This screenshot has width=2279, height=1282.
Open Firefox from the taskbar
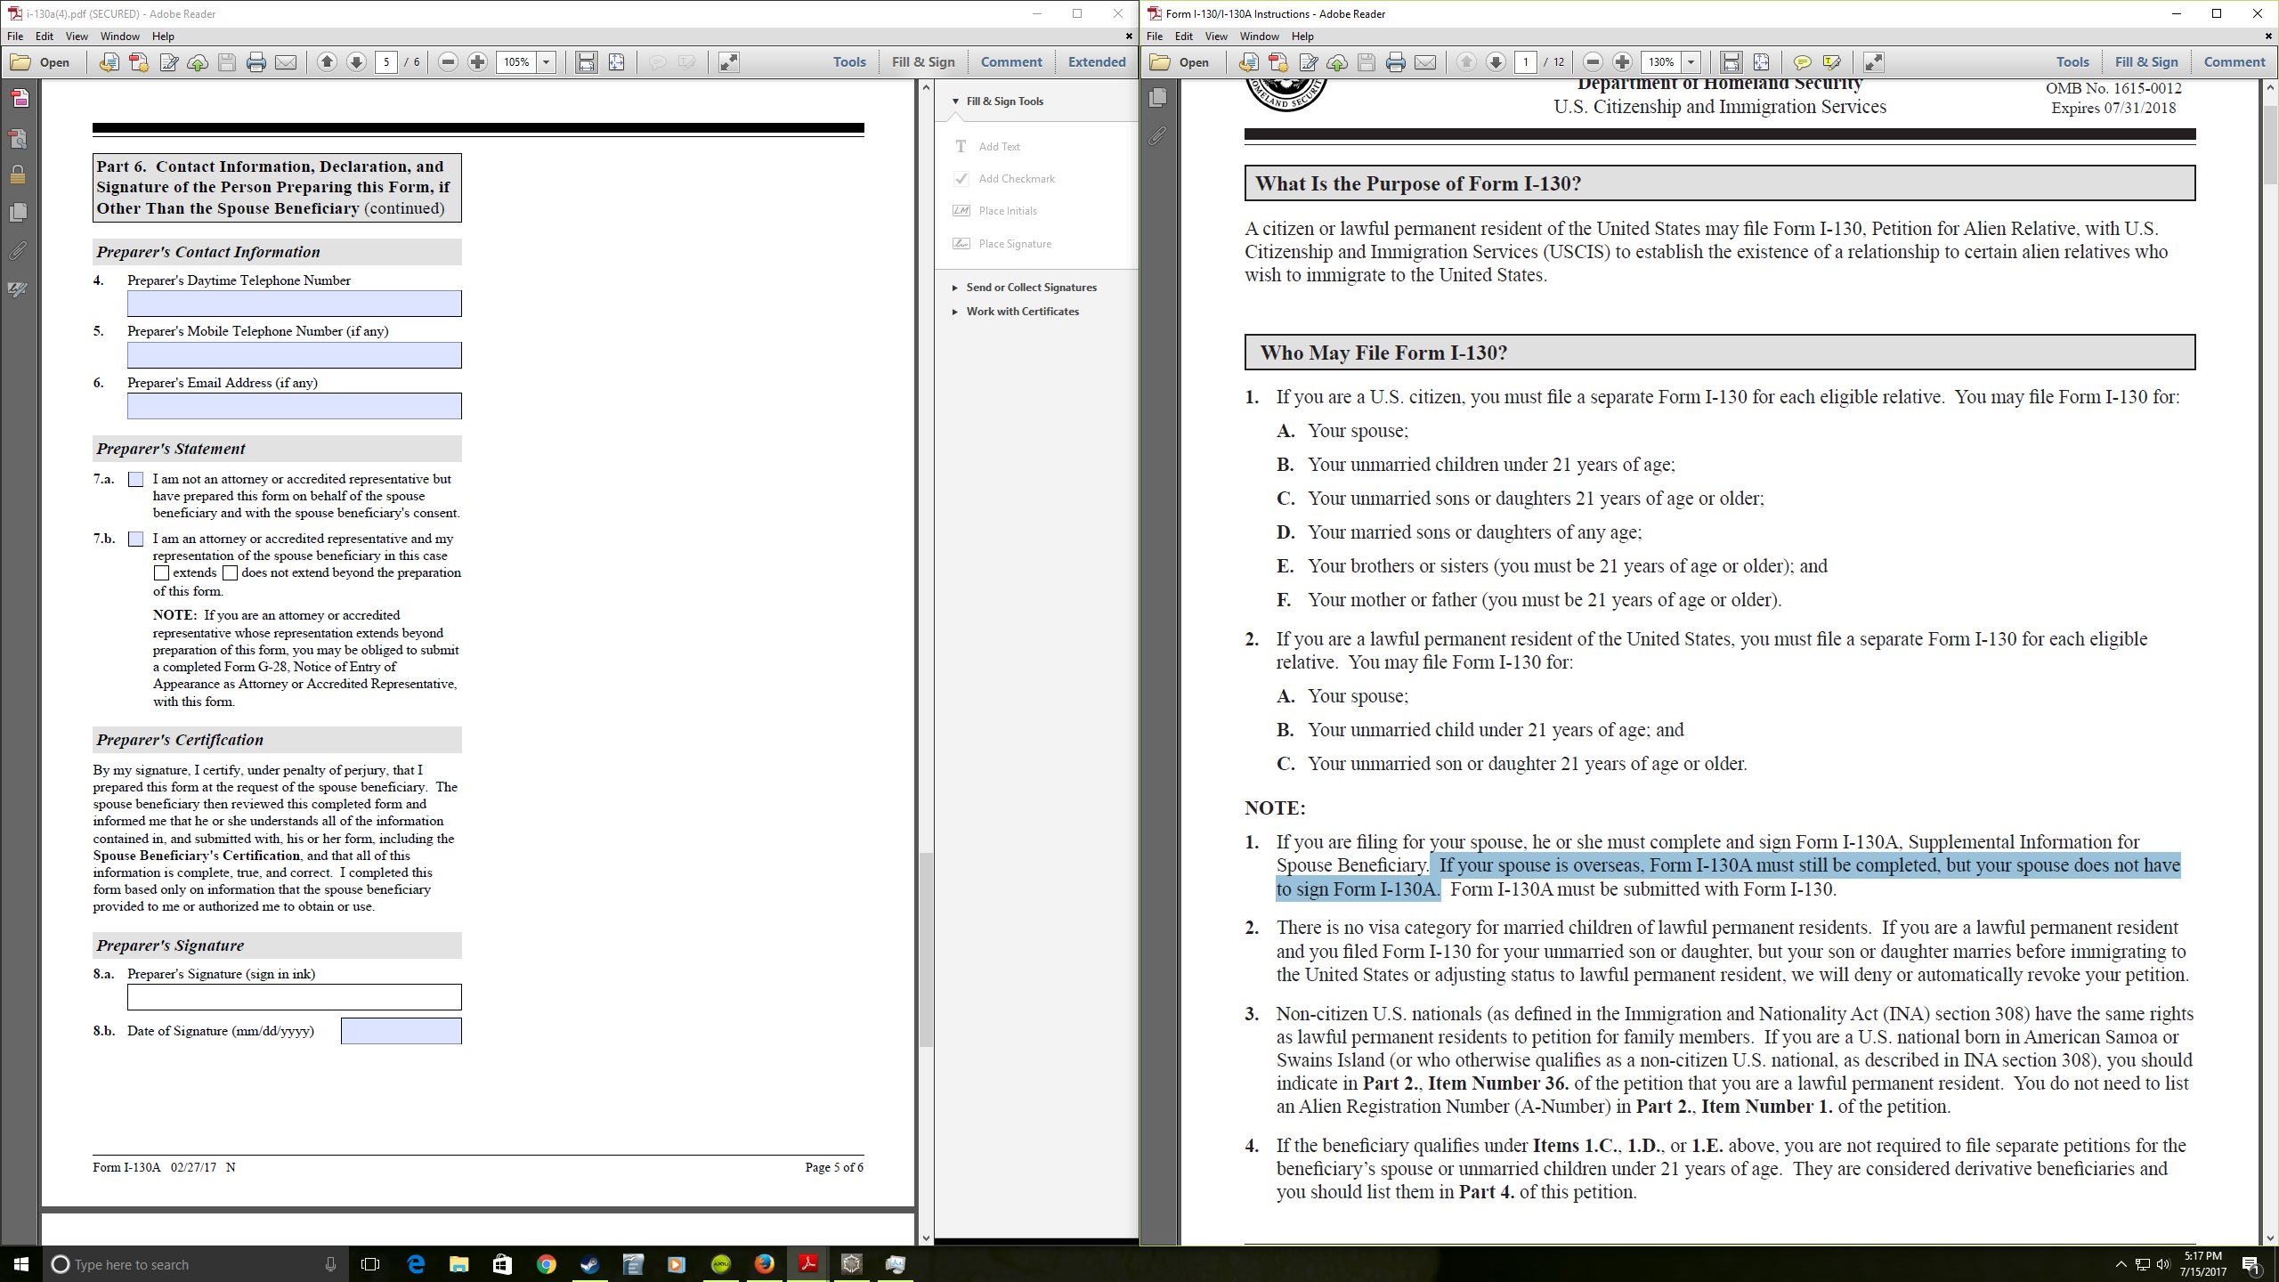764,1264
